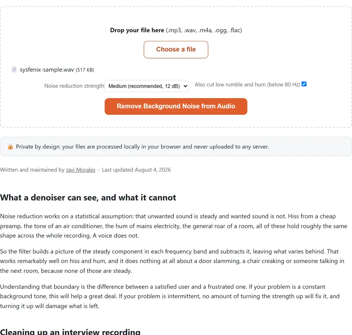Click the 'What a denoiser can see' heading

[88, 198]
